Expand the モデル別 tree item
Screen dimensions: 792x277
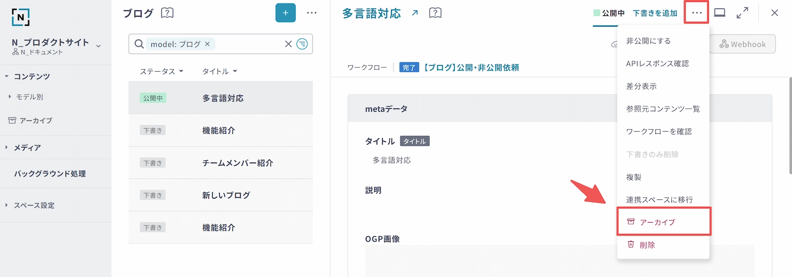click(10, 97)
